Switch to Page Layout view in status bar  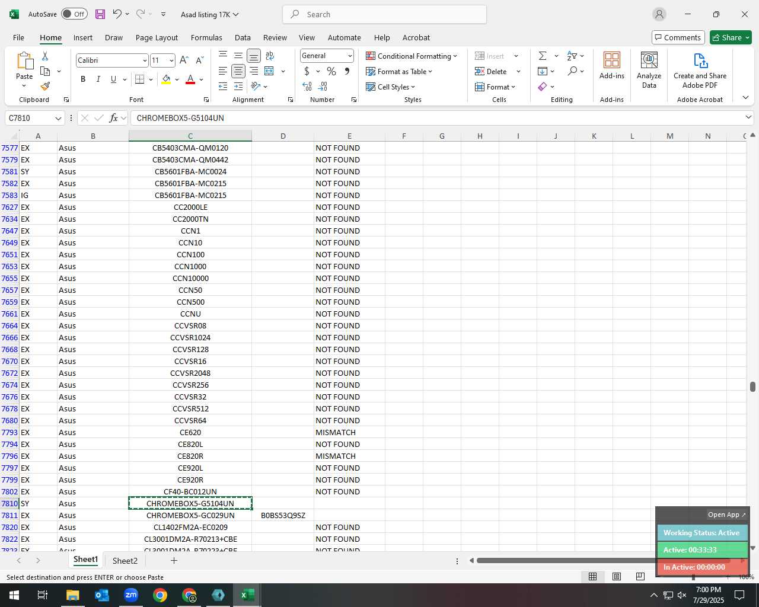coord(617,577)
